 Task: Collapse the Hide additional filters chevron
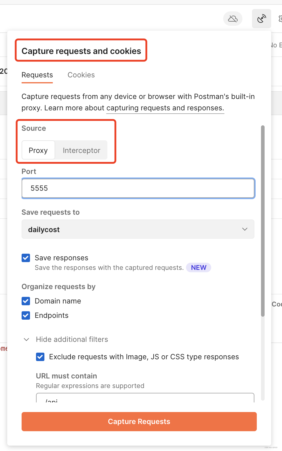(x=26, y=339)
